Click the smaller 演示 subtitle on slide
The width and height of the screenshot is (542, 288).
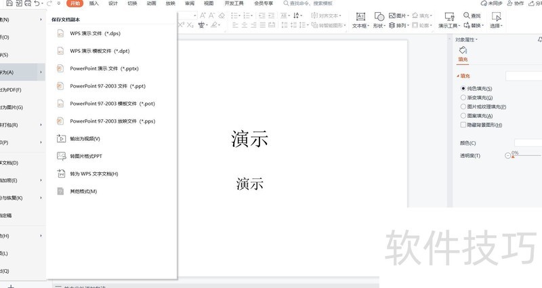click(249, 184)
